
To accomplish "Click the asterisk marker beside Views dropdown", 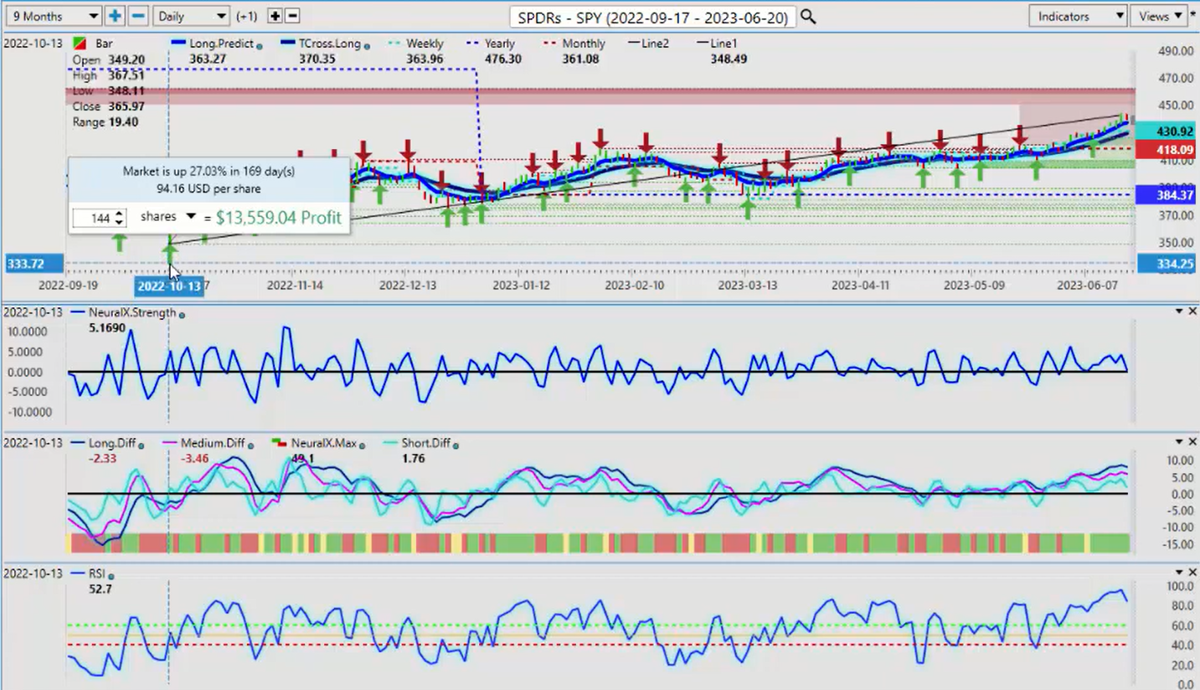I will coord(1193,15).
